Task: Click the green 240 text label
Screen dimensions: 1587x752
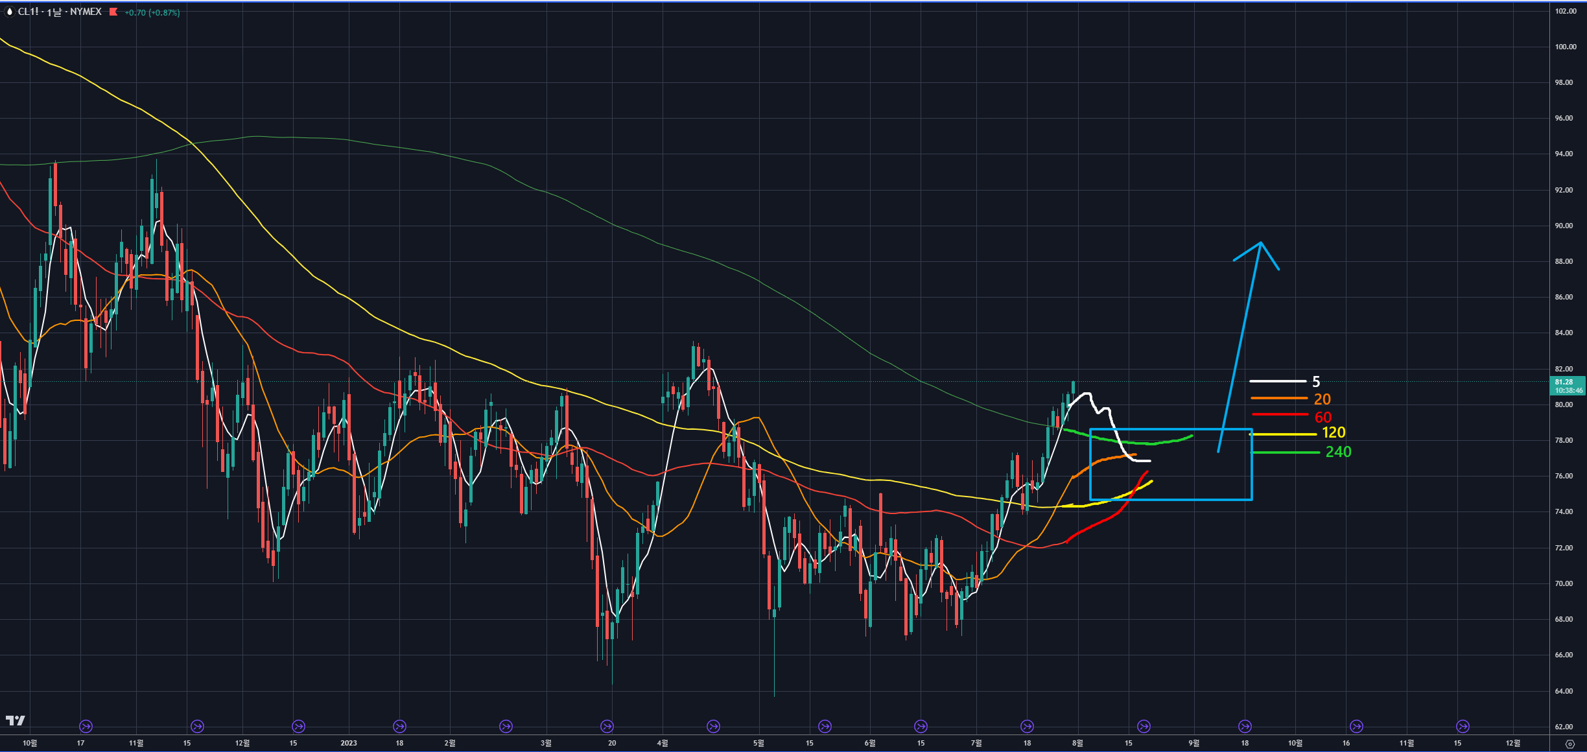Action: click(x=1338, y=452)
